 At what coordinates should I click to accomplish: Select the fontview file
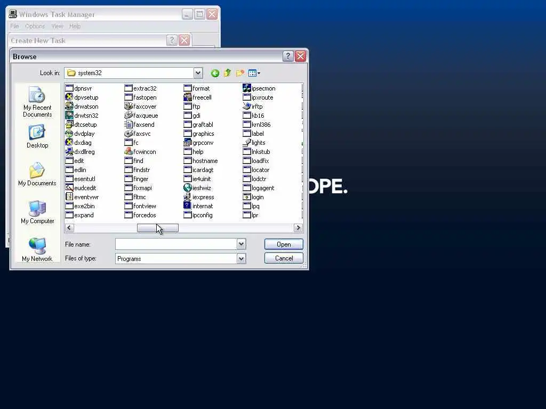pyautogui.click(x=140, y=206)
